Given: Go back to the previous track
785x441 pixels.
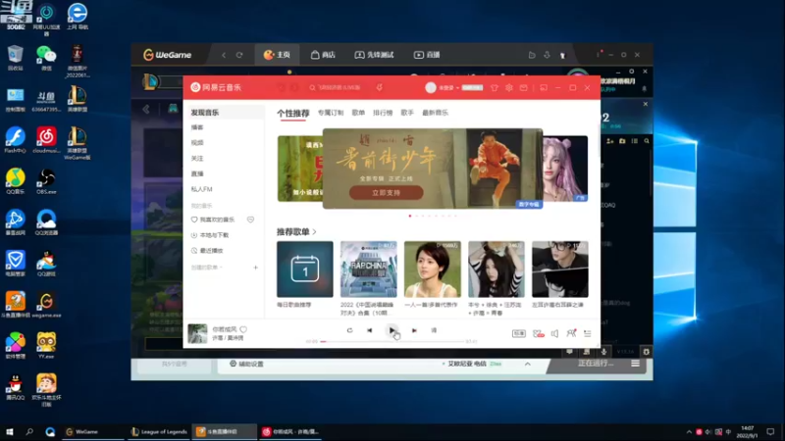Looking at the screenshot, I should pos(370,330).
